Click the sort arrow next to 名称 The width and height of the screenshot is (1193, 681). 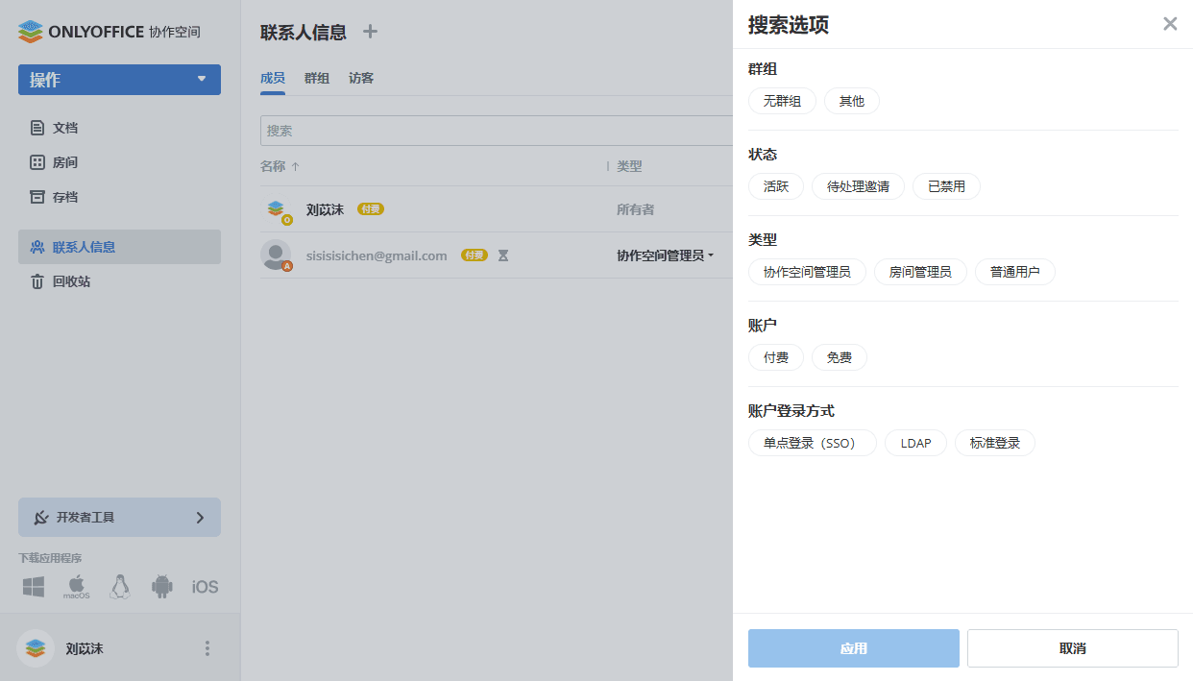(x=296, y=166)
